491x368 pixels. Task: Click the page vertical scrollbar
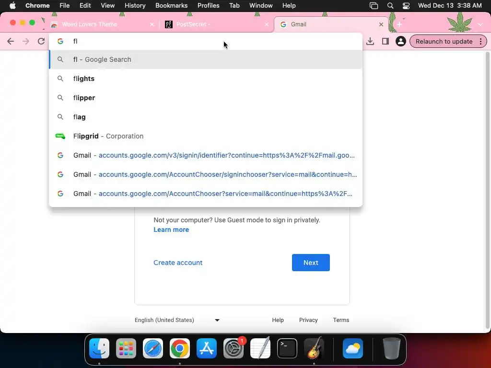point(487,191)
